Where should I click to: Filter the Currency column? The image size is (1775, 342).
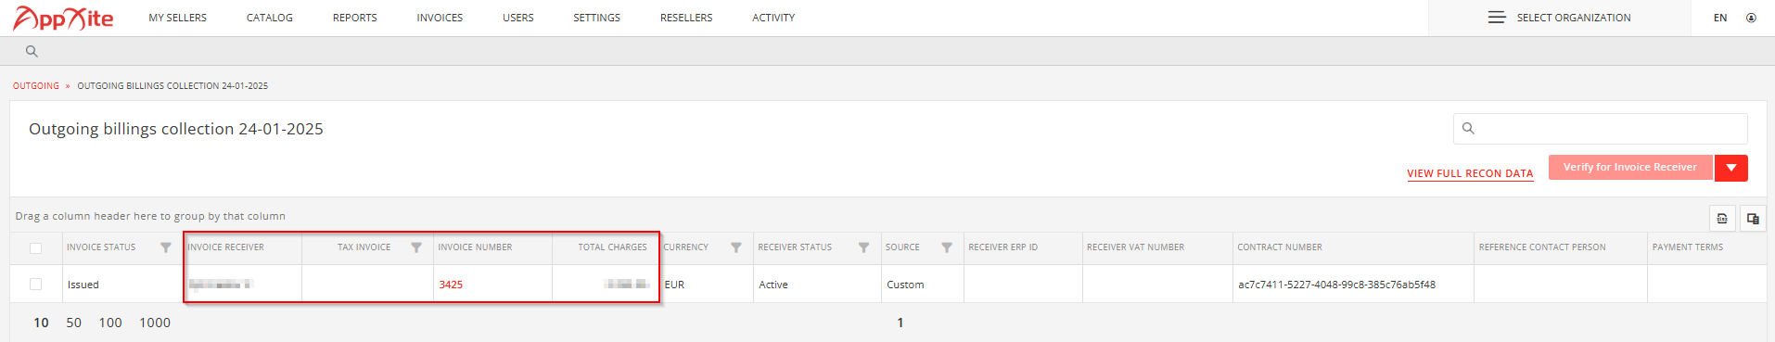736,247
